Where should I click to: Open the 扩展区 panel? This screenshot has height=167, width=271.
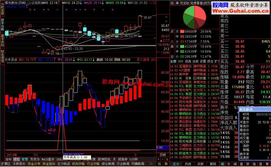click(6, 164)
